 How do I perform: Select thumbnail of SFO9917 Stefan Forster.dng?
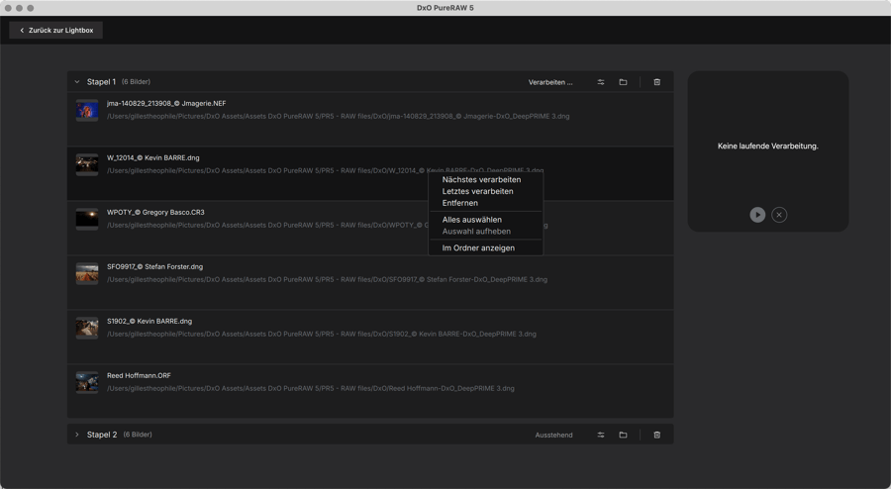click(87, 274)
